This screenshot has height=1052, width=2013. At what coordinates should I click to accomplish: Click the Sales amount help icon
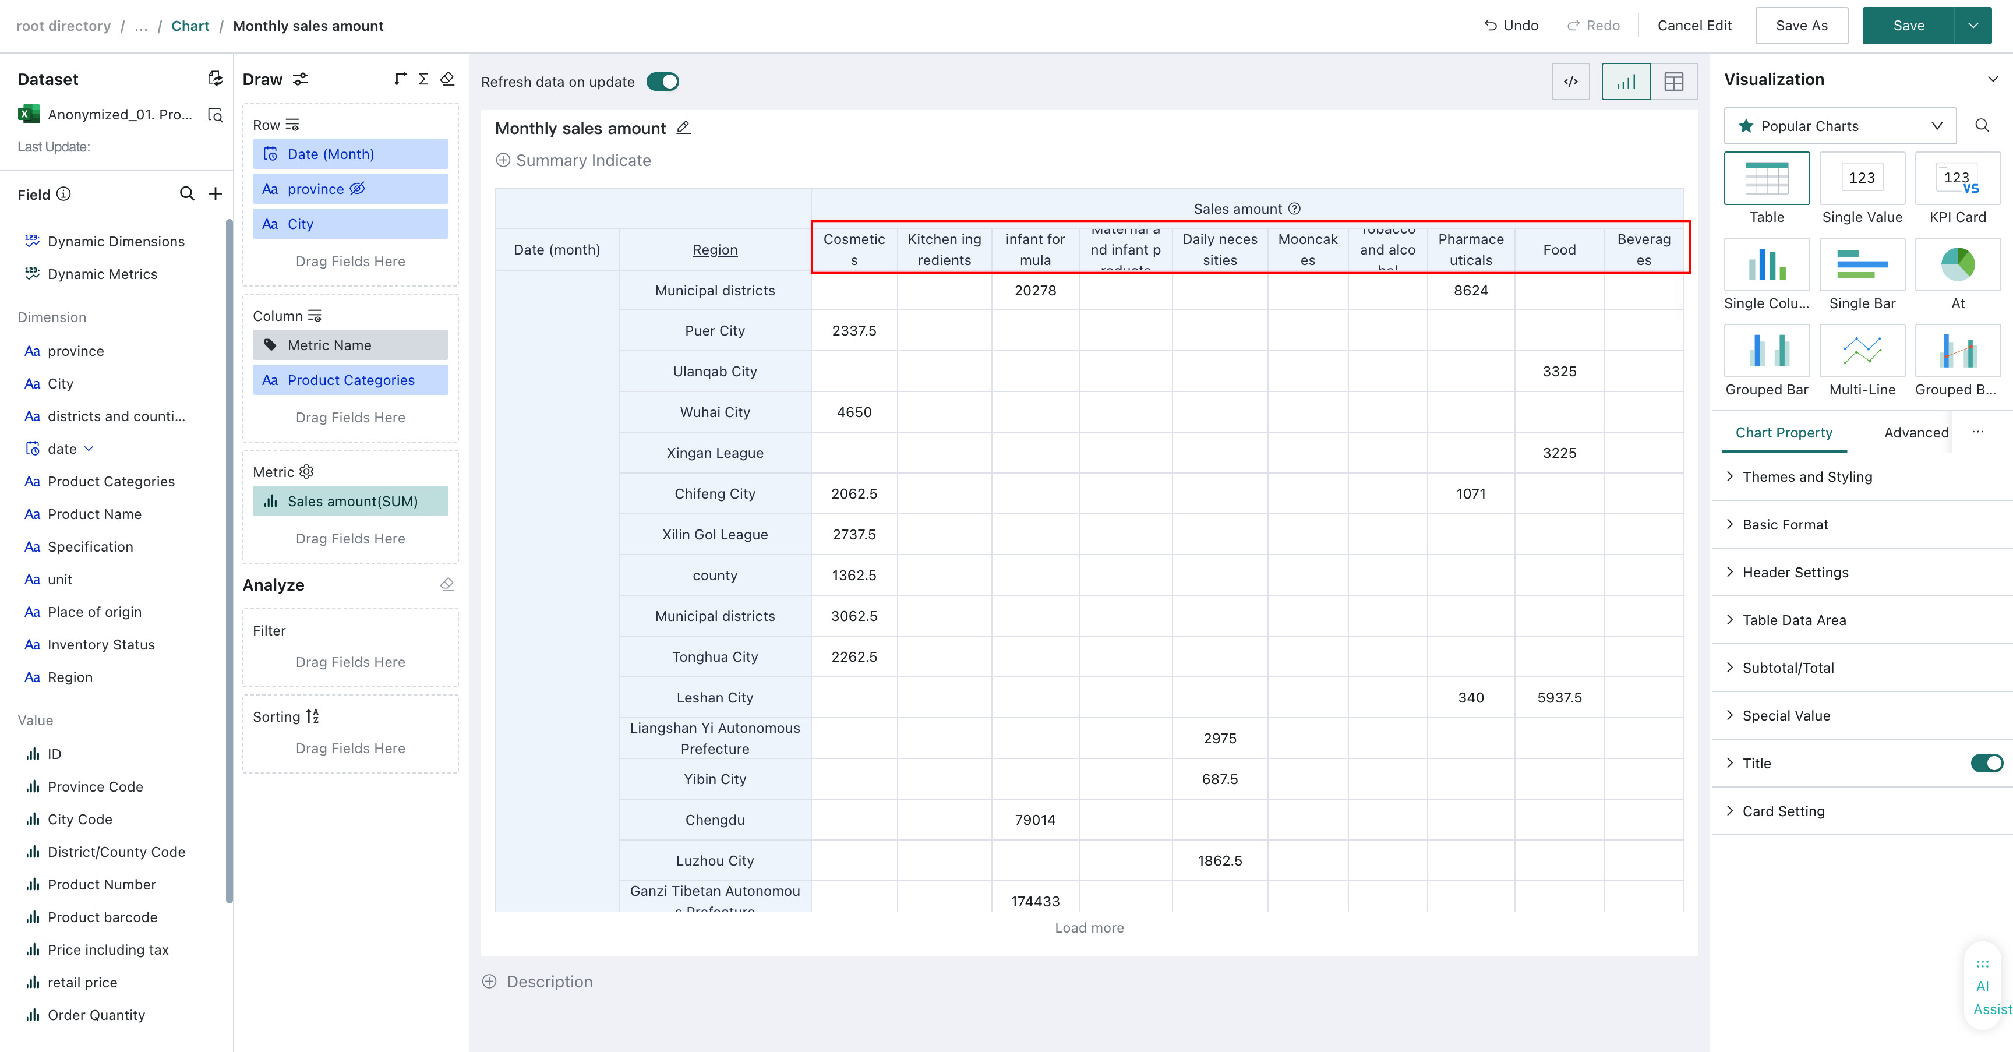[x=1294, y=209]
